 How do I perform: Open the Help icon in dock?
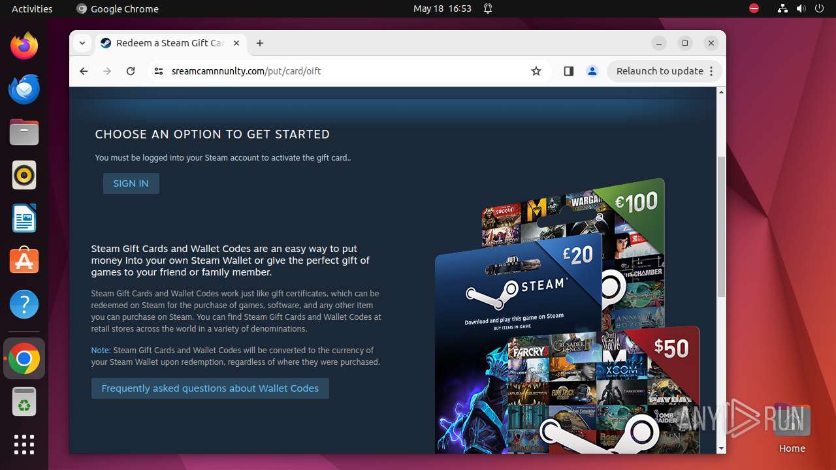coord(24,304)
